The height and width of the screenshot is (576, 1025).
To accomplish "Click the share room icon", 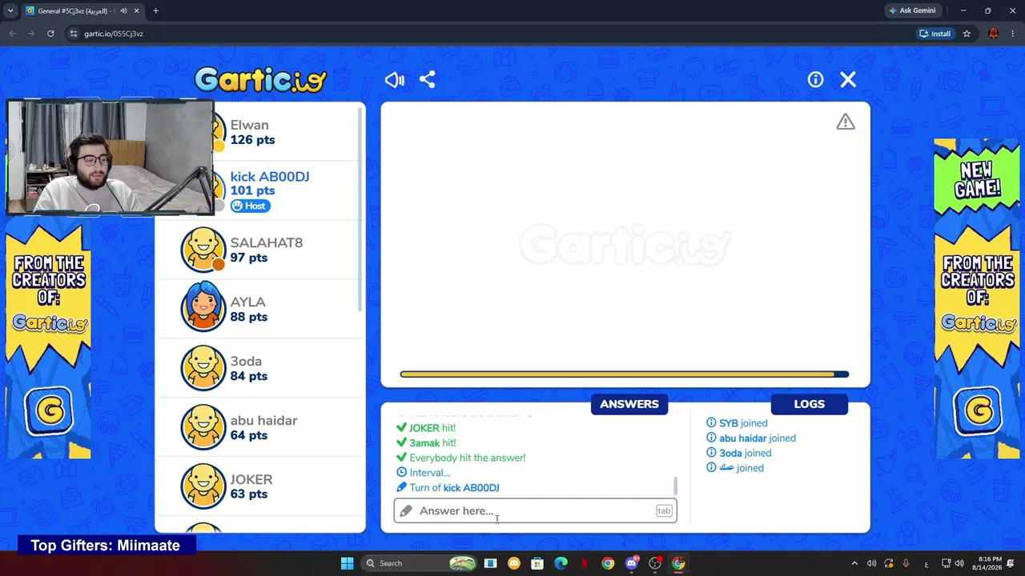I will (x=428, y=80).
